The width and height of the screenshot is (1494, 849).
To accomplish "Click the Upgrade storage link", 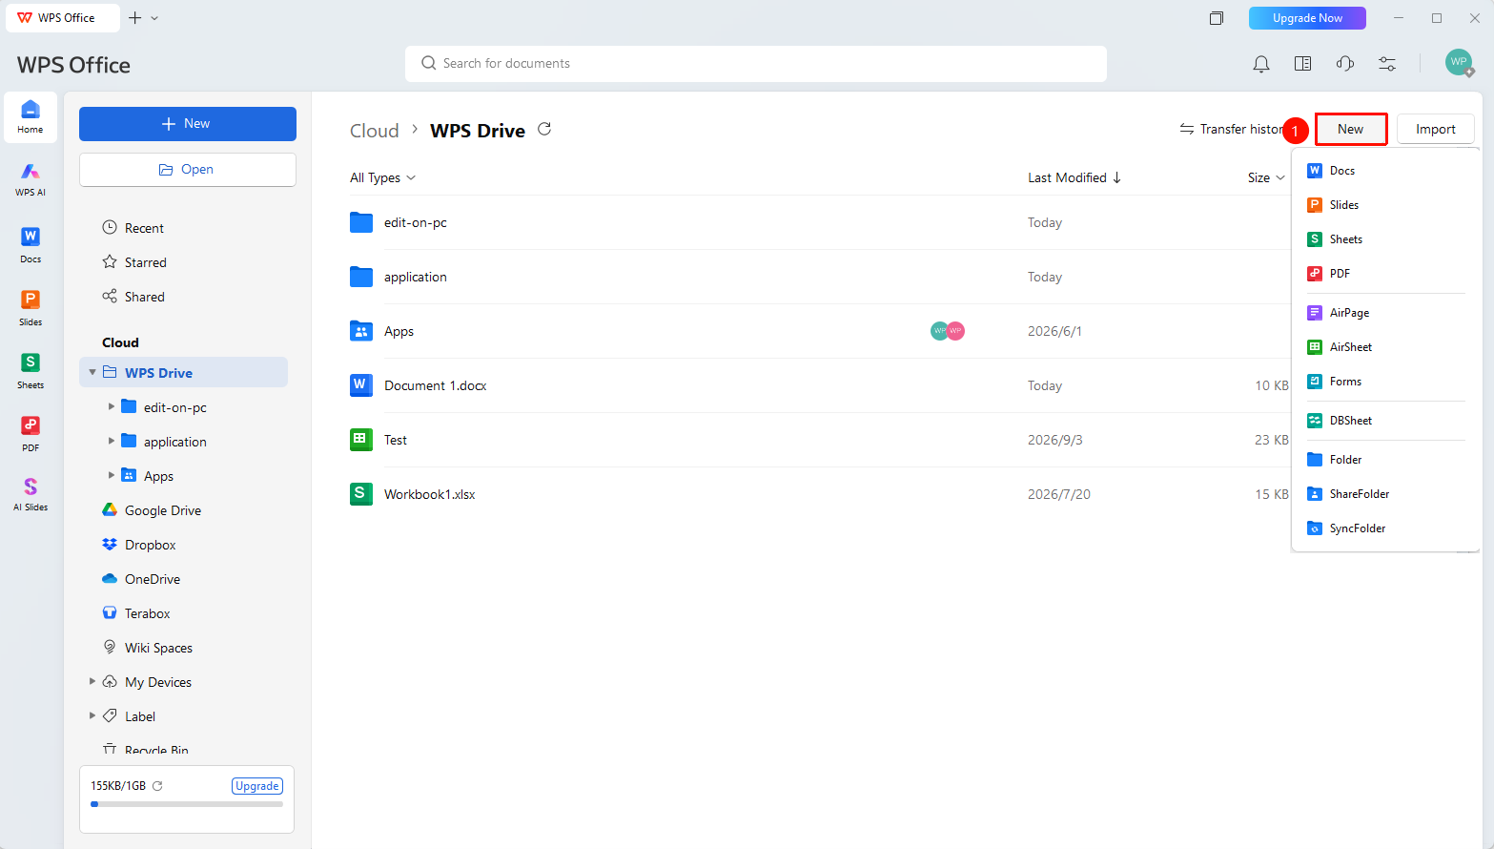I will coord(257,786).
